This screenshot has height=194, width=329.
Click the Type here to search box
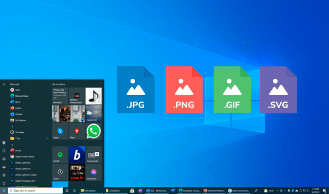pyautogui.click(x=35, y=190)
